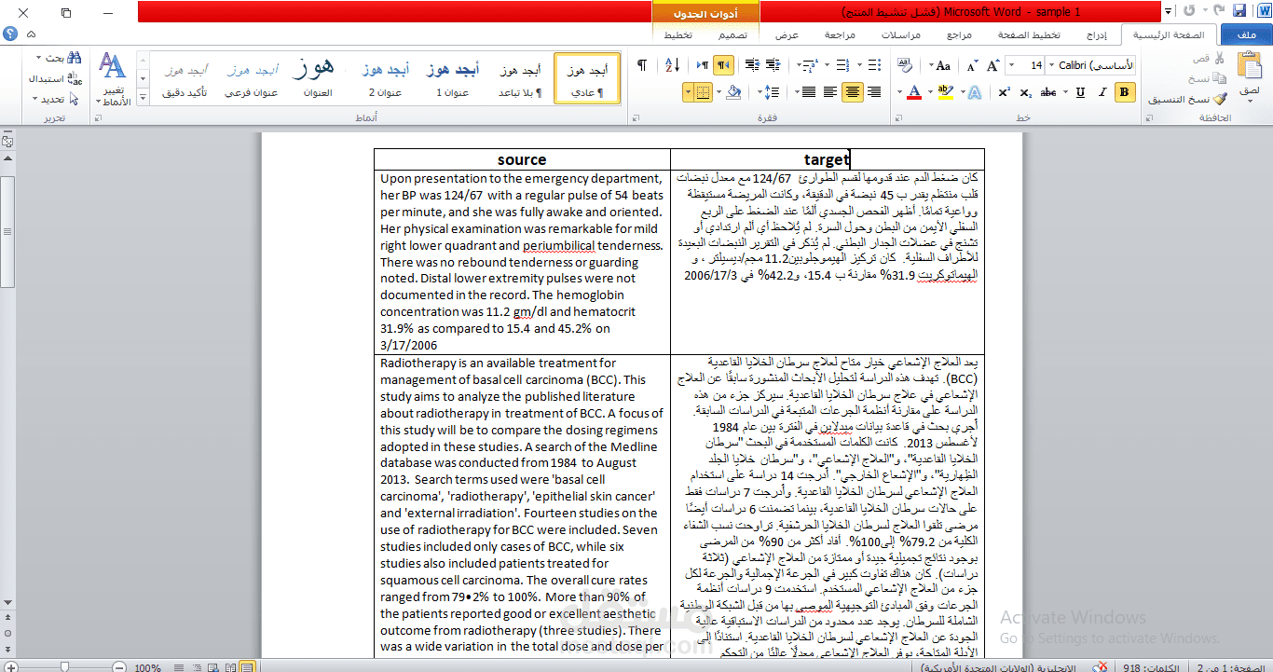Open the ملف (File) tab

[1245, 34]
